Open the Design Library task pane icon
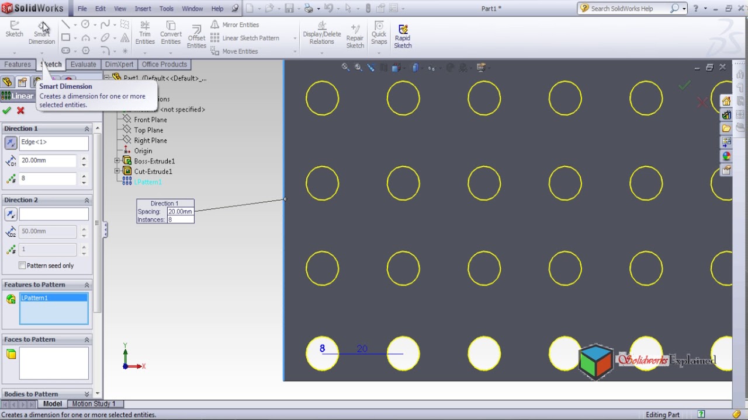This screenshot has height=420, width=748. [726, 115]
